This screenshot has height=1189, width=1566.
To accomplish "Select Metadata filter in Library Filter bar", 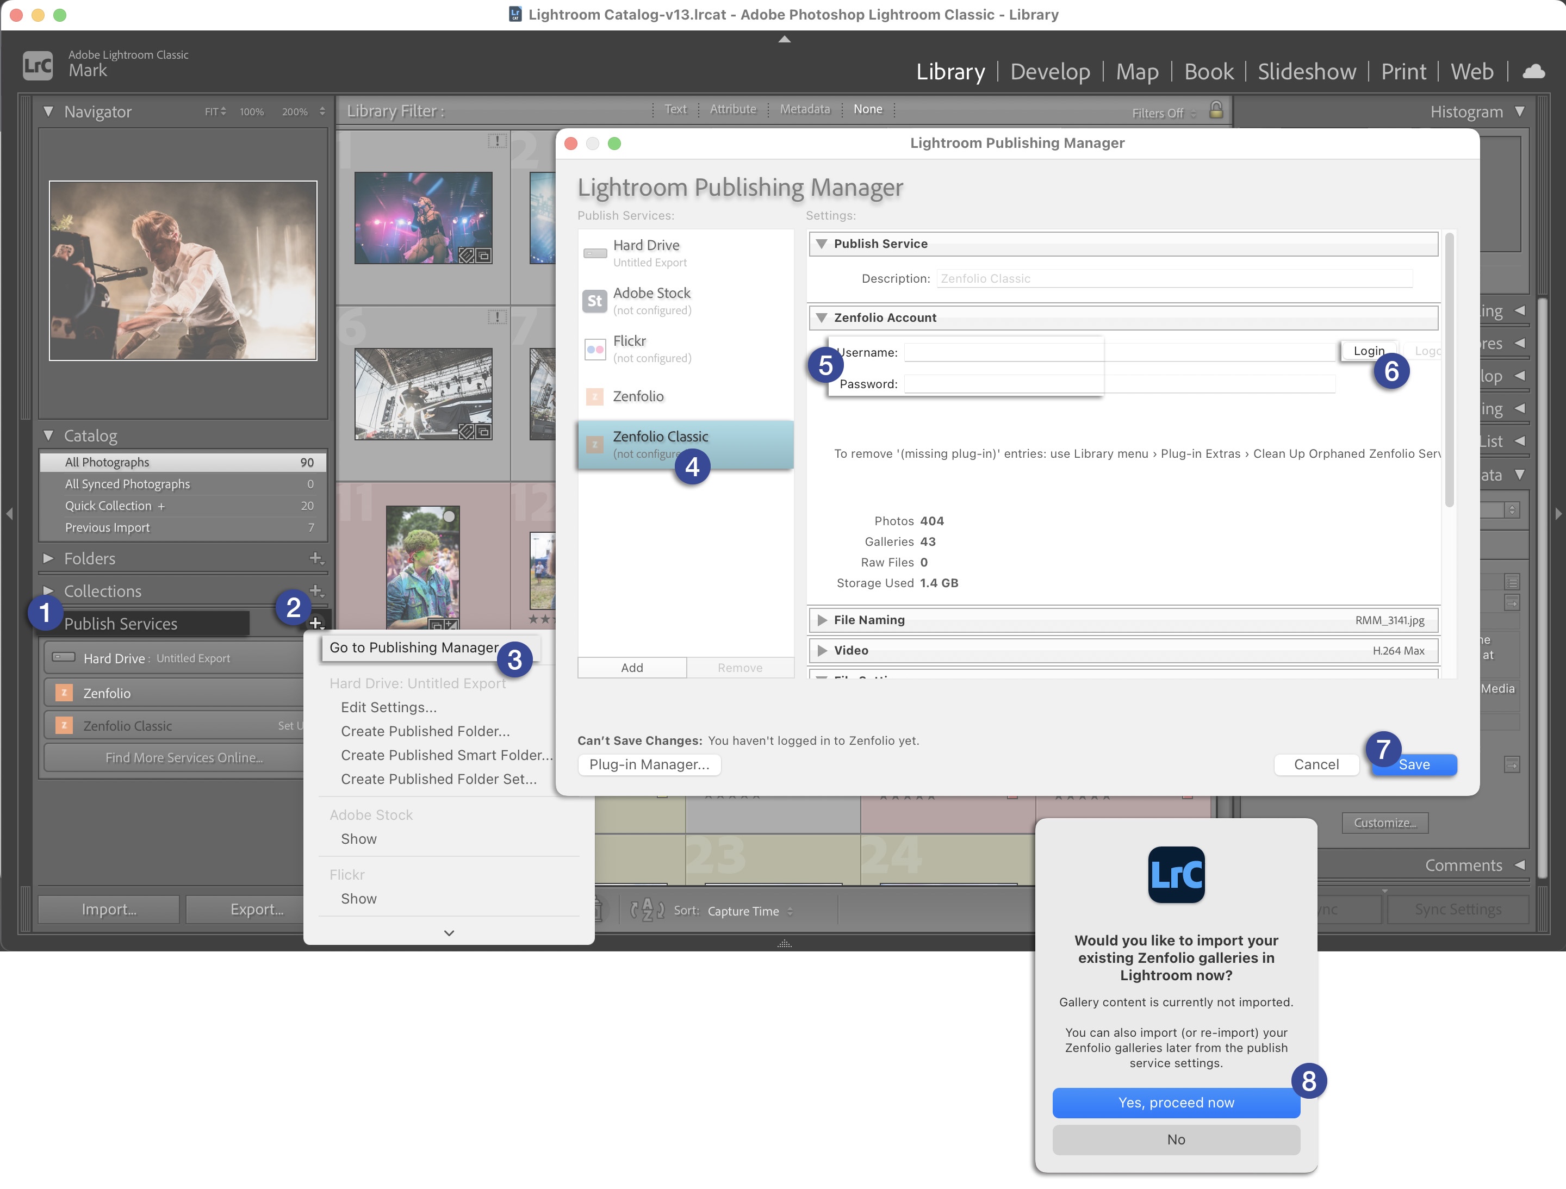I will (805, 109).
